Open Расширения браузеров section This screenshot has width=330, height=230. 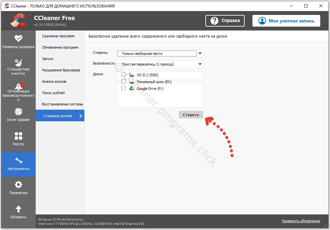pyautogui.click(x=60, y=70)
